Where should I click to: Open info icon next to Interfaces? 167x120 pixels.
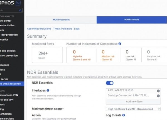pyautogui.click(x=48, y=90)
